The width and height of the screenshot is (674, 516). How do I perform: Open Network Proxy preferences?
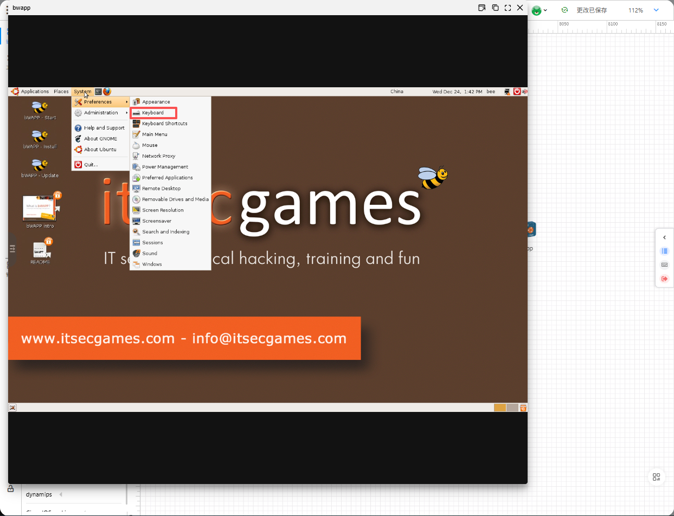(170, 156)
